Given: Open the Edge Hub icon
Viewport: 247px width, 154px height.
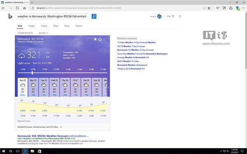Looking at the screenshot, I should [x=218, y=8].
